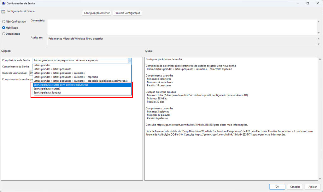Dismiss the dialog via Cancelar
This screenshot has height=192, width=323.
click(x=295, y=186)
